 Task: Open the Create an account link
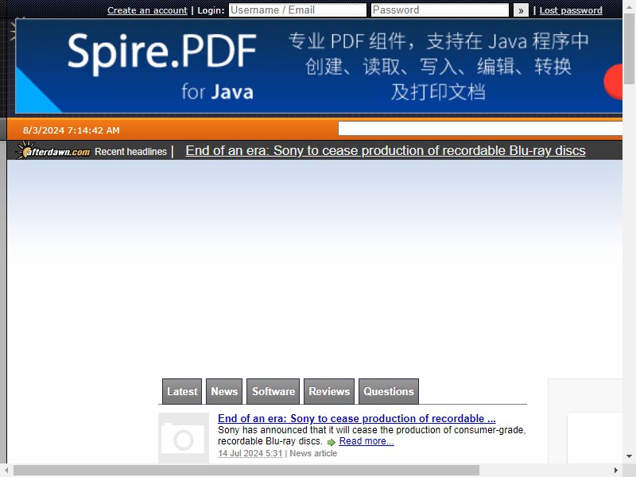pyautogui.click(x=147, y=10)
